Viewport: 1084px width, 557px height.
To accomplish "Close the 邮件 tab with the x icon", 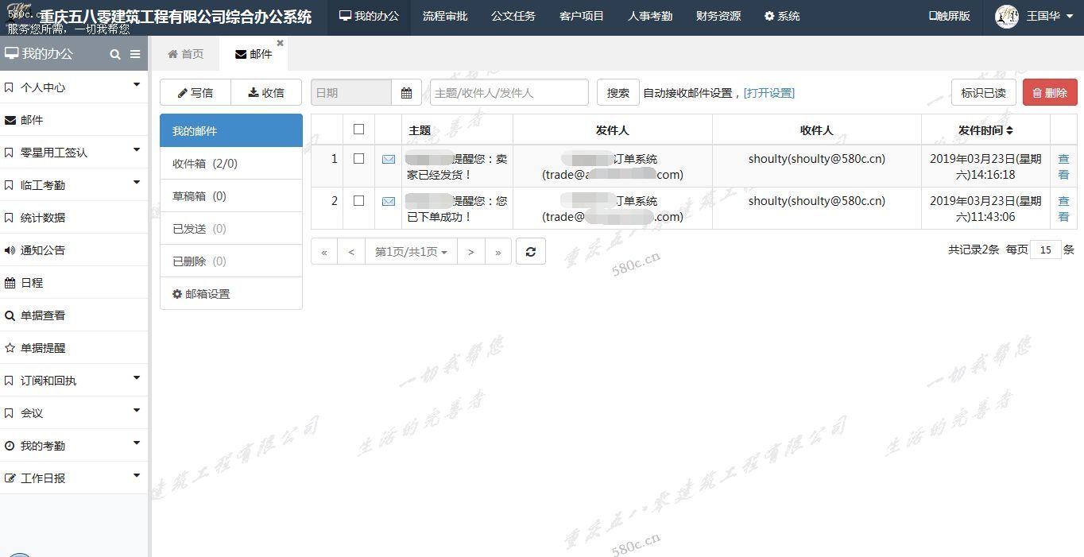I will tap(280, 43).
